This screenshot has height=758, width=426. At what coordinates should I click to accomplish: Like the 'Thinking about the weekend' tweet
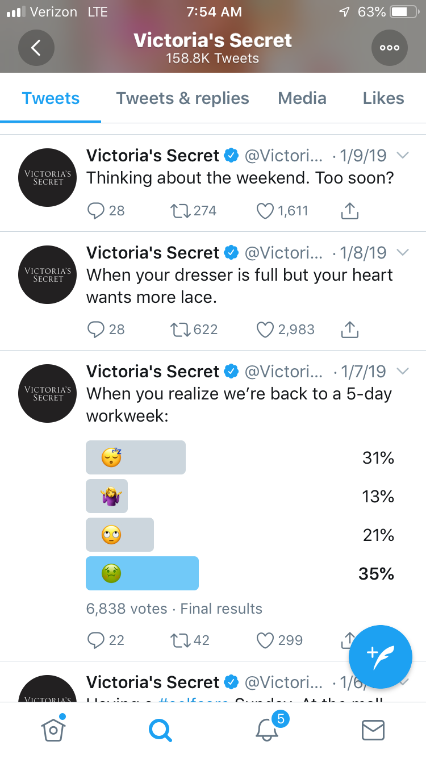tap(265, 211)
